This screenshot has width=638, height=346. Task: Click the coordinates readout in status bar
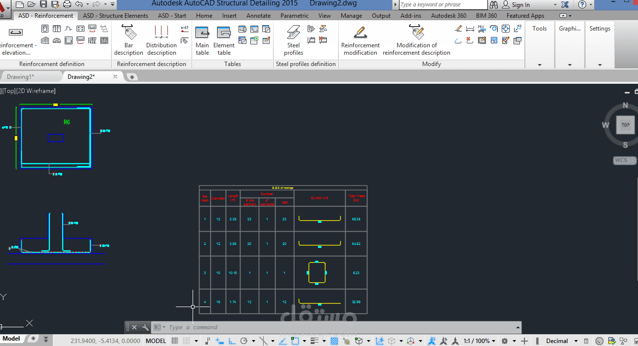pos(105,341)
